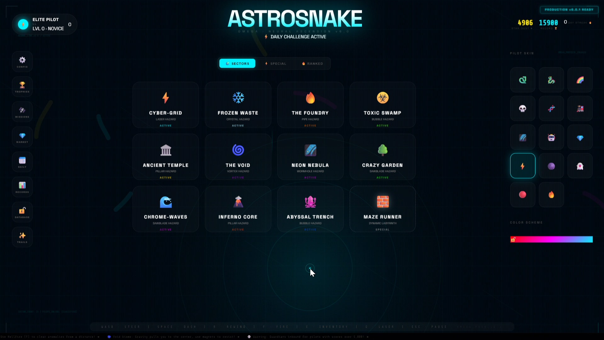The height and width of the screenshot is (340, 604).
Task: Open the Crazy Garden sector
Action: click(x=383, y=157)
